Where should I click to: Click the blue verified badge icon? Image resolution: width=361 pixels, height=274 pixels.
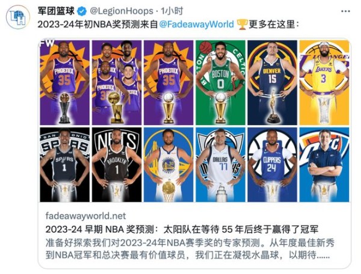tap(81, 11)
